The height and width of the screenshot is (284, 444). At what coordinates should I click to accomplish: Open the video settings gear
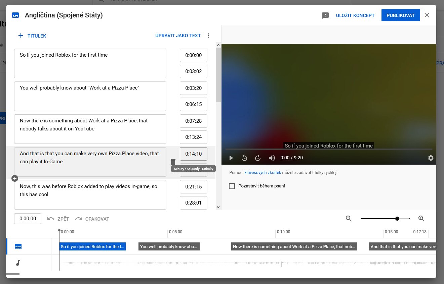coord(431,158)
